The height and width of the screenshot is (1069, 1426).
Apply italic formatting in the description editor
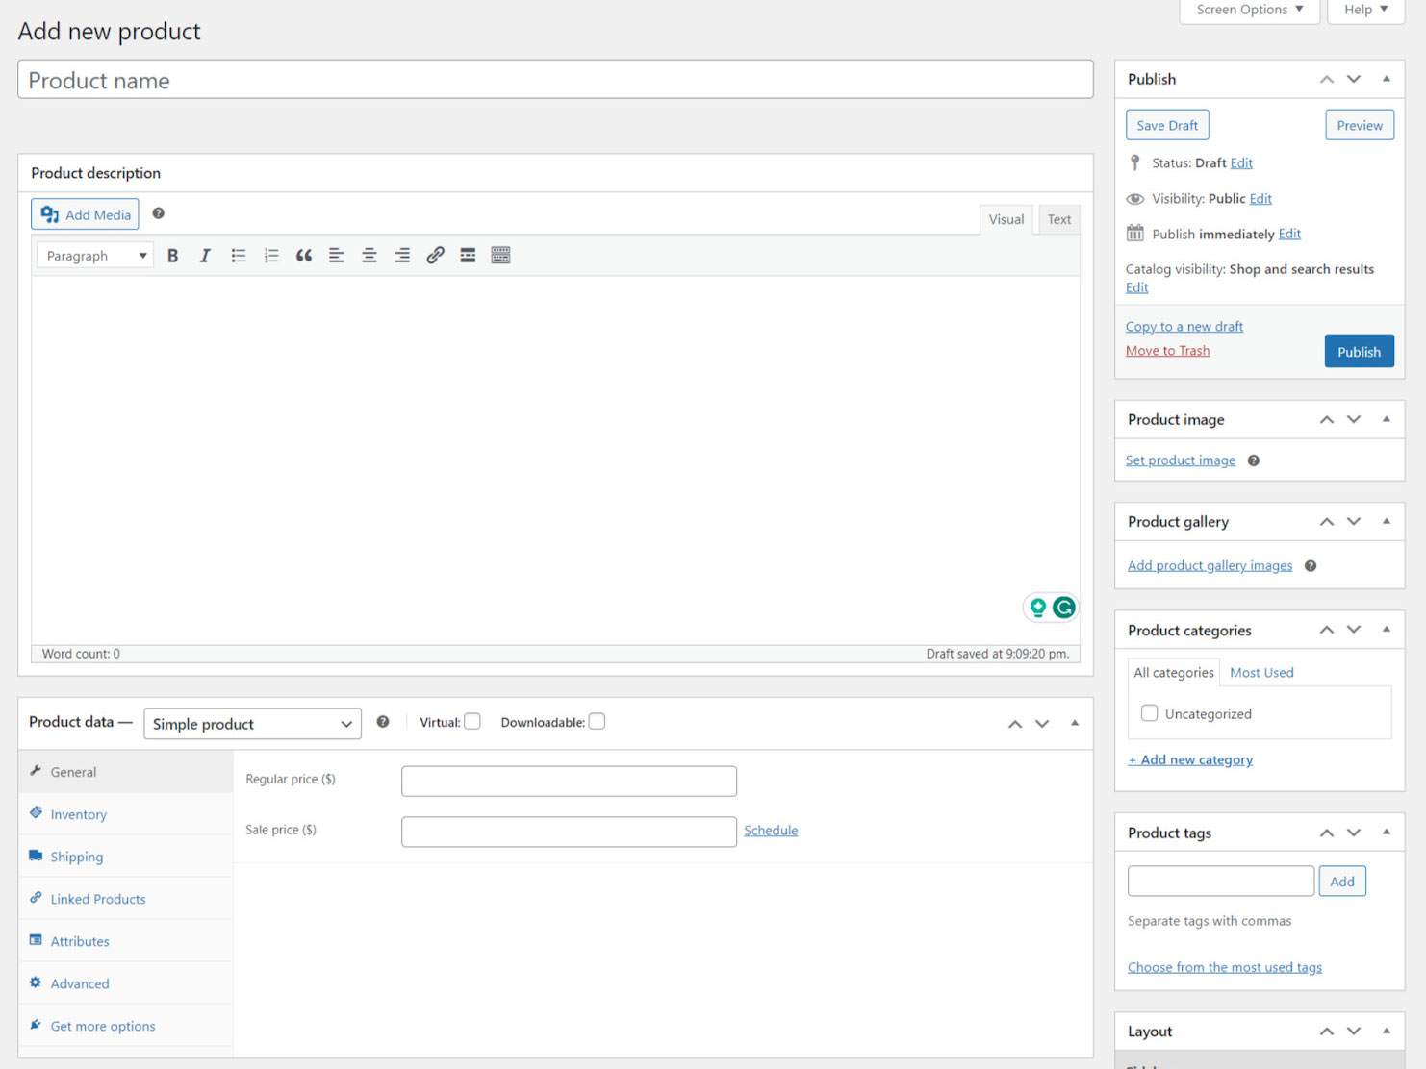pos(205,256)
